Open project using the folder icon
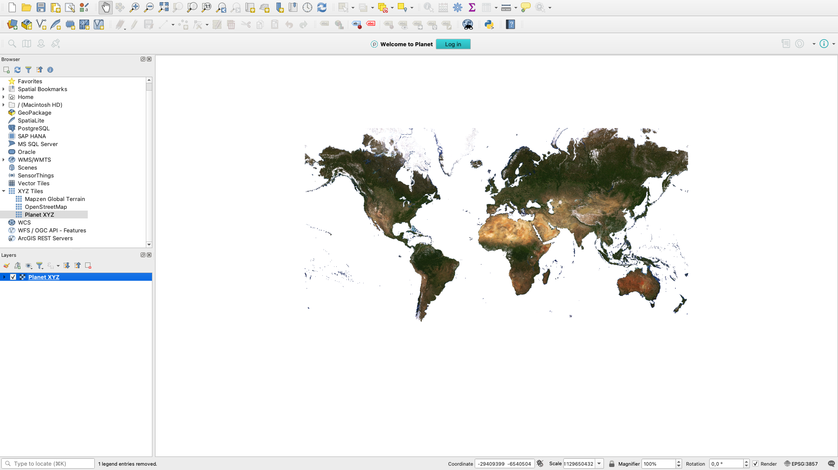Viewport: 838px width, 470px height. click(x=27, y=7)
